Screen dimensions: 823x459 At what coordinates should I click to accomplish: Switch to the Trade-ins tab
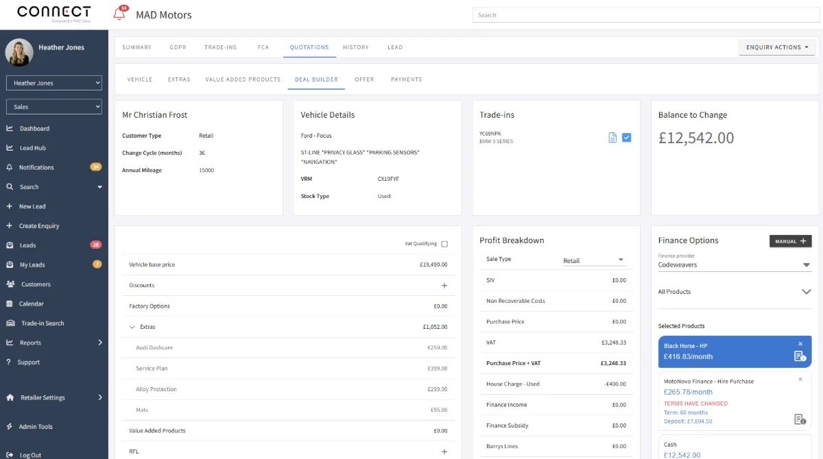(x=221, y=47)
